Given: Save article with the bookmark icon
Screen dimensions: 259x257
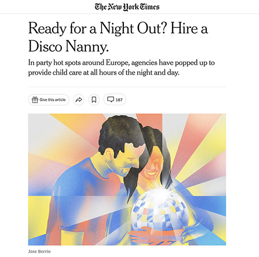Looking at the screenshot, I should coord(94,99).
